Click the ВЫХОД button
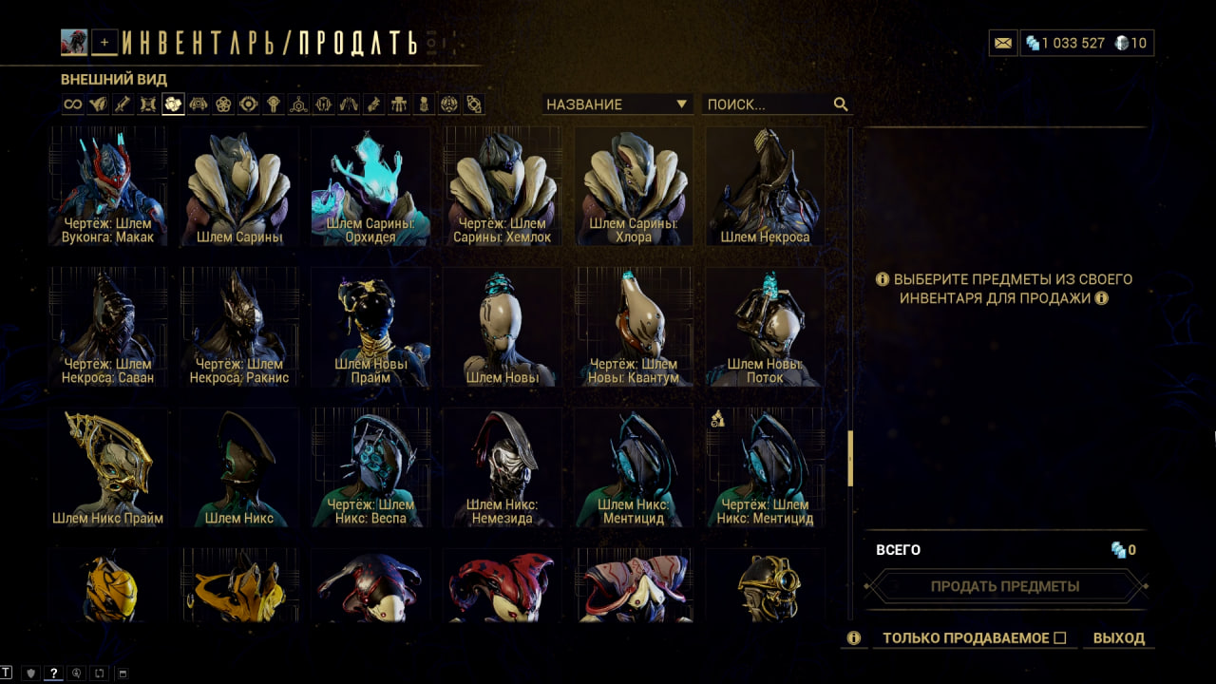The width and height of the screenshot is (1216, 684). [x=1119, y=638]
